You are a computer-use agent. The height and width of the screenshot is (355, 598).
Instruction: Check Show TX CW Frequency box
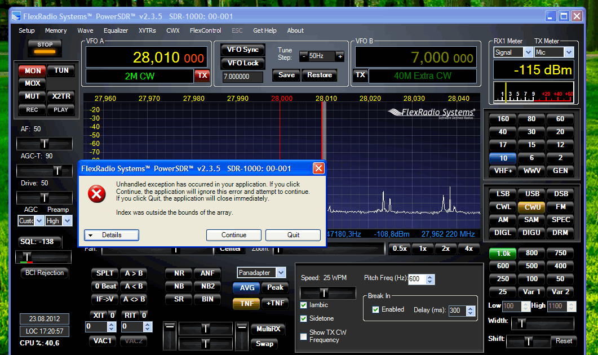[304, 336]
